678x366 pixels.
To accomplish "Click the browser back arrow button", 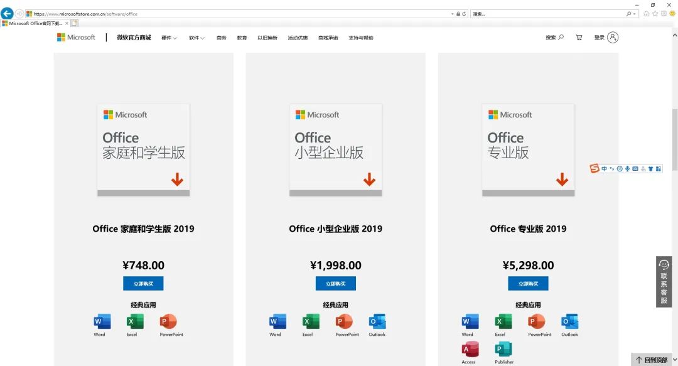I will pos(7,13).
